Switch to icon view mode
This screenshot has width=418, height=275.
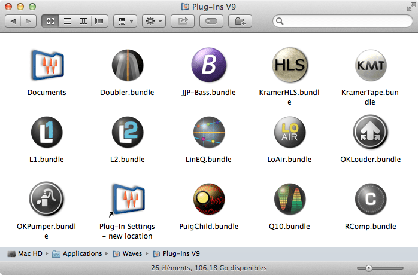50,21
